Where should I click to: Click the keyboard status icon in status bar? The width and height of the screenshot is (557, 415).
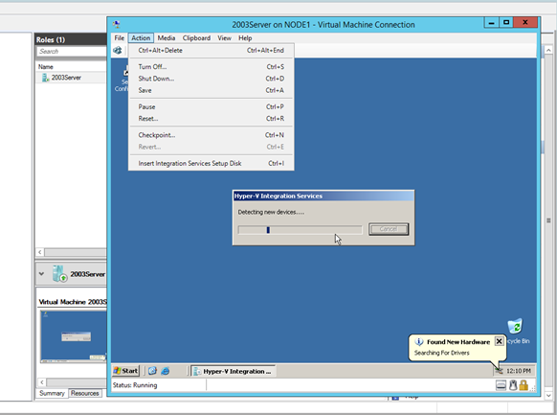pos(501,385)
